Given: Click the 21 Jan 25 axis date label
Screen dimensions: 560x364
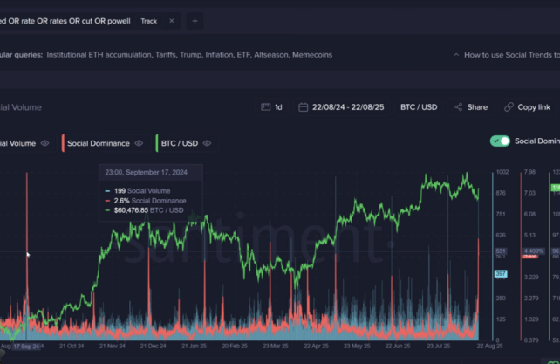Looking at the screenshot, I should (194, 347).
